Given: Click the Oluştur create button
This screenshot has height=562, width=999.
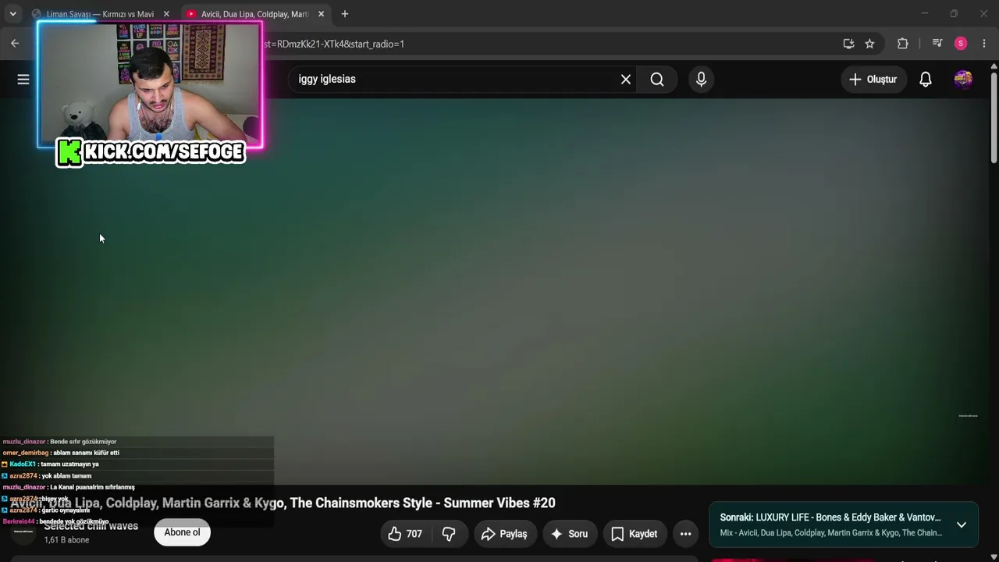Looking at the screenshot, I should pos(873,79).
